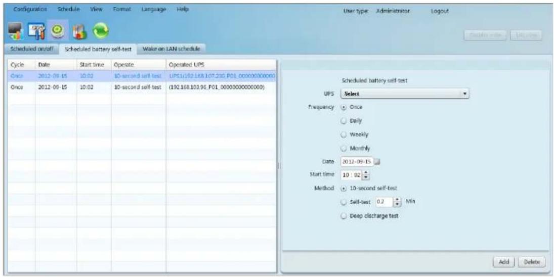Click the Start time spinner arrows
Image resolution: width=554 pixels, height=277 pixels.
pyautogui.click(x=366, y=175)
